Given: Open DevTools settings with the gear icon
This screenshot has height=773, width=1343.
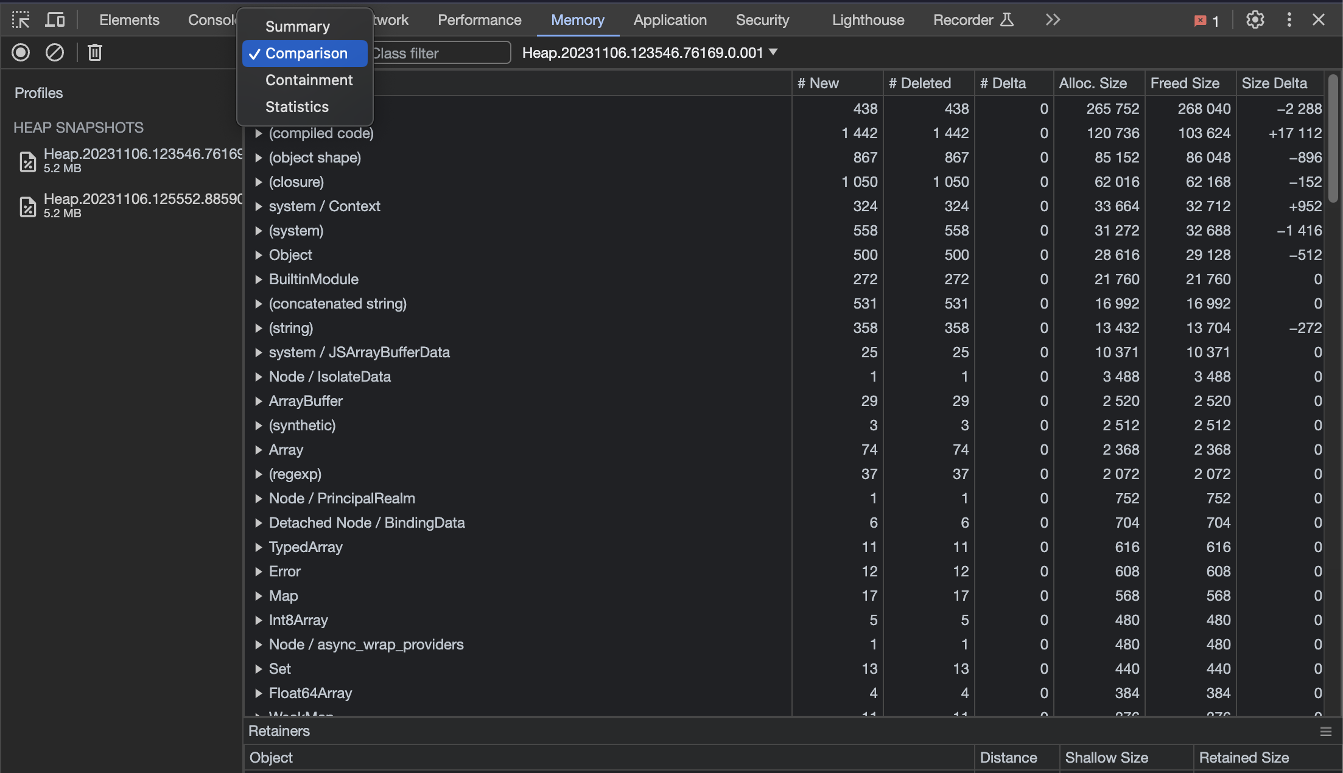Looking at the screenshot, I should 1255,19.
